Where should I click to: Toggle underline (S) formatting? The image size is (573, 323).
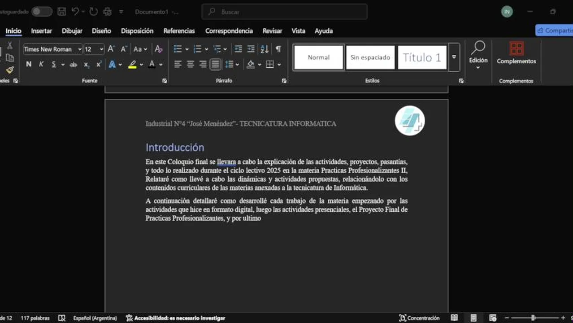[x=54, y=64]
